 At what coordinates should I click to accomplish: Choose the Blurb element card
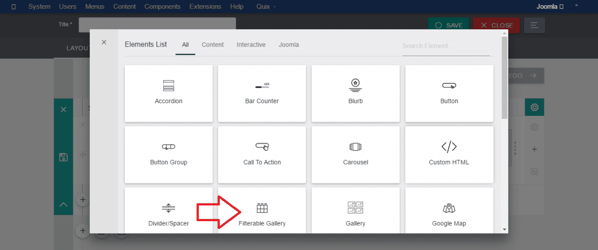(356, 93)
